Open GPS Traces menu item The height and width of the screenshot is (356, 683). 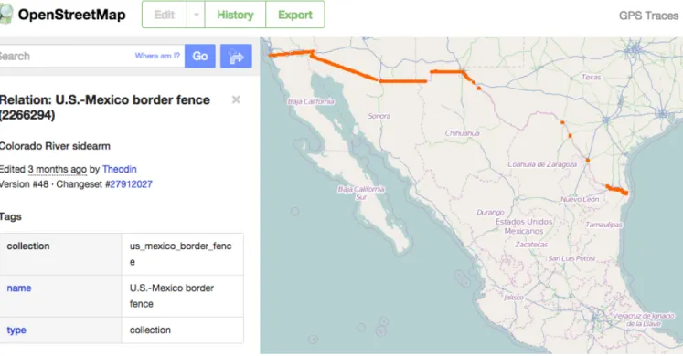tap(648, 16)
